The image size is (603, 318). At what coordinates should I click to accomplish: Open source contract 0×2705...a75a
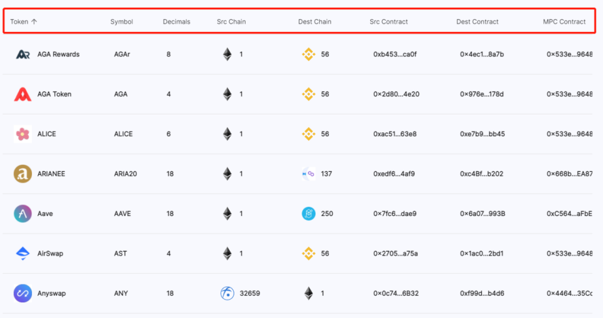point(395,253)
